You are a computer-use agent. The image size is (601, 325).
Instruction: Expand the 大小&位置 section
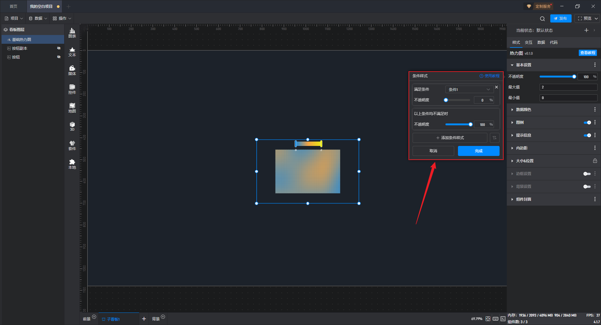point(525,161)
